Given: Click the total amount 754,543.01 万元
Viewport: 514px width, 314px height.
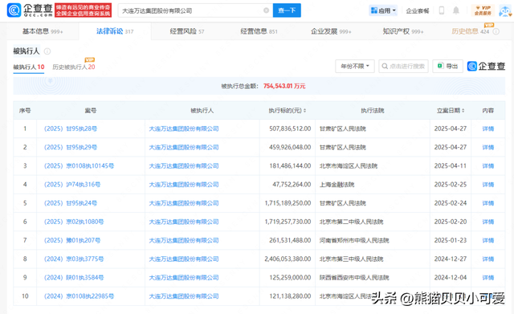Looking at the screenshot, I should 284,86.
